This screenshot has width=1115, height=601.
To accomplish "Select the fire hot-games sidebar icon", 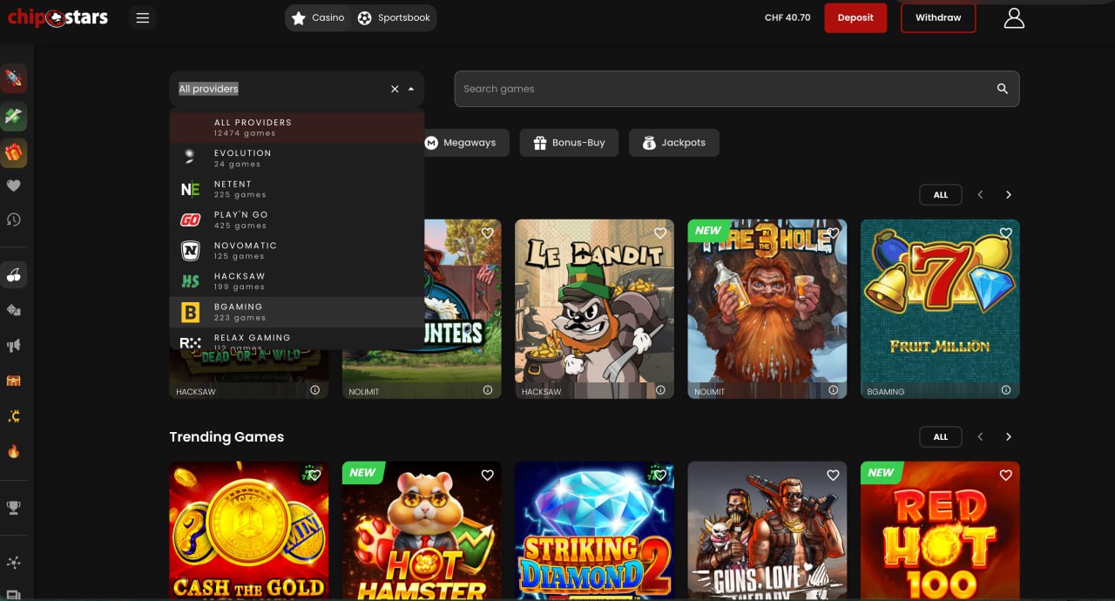I will pos(14,451).
